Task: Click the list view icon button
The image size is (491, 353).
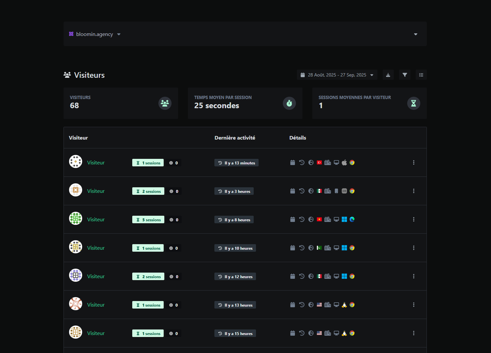Action: [x=421, y=75]
